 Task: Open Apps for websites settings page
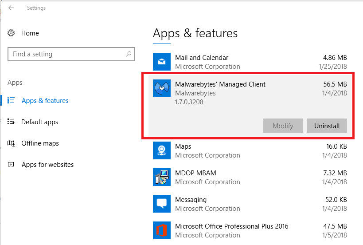point(47,165)
